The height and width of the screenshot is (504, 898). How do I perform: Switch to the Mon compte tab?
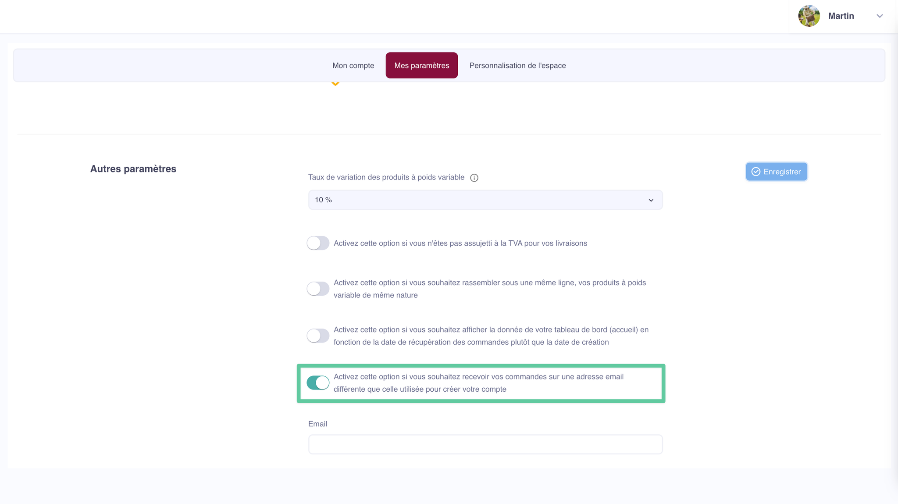click(x=353, y=65)
